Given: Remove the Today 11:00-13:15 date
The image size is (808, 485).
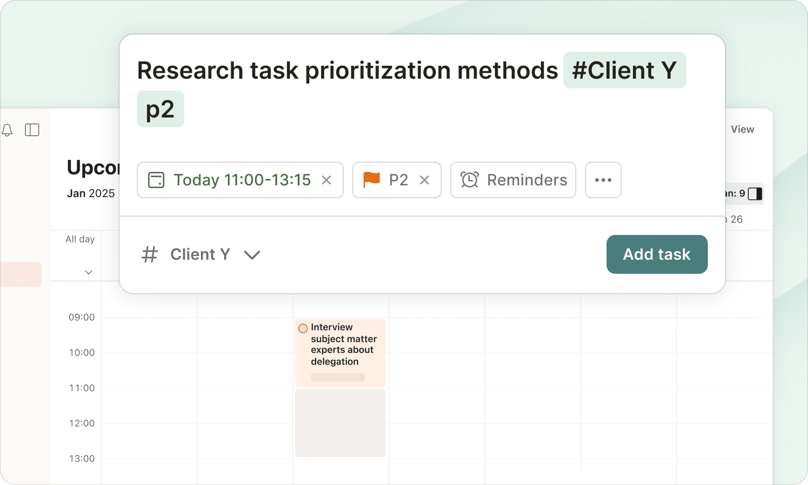Looking at the screenshot, I should 326,180.
